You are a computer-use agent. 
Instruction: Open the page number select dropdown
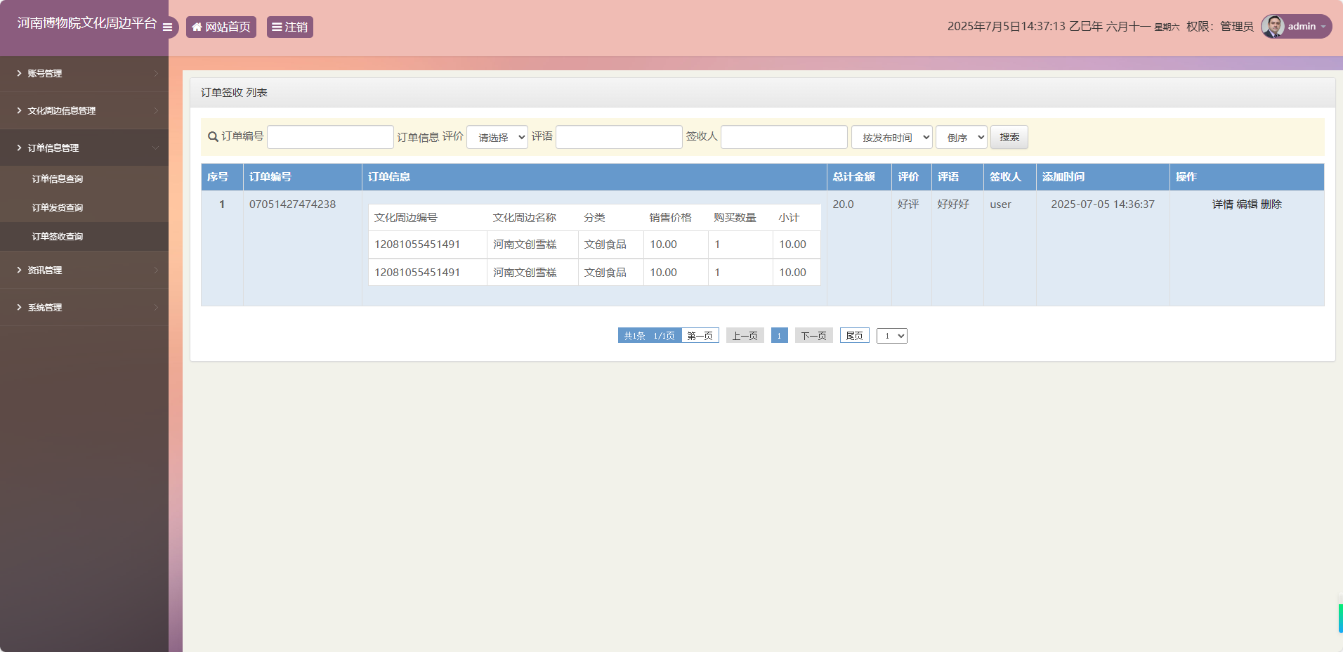891,336
